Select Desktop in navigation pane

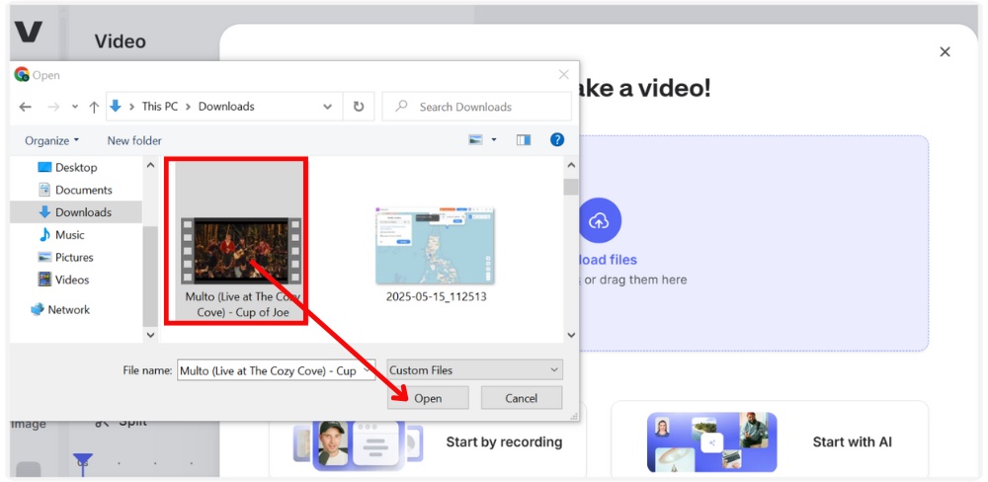(75, 167)
